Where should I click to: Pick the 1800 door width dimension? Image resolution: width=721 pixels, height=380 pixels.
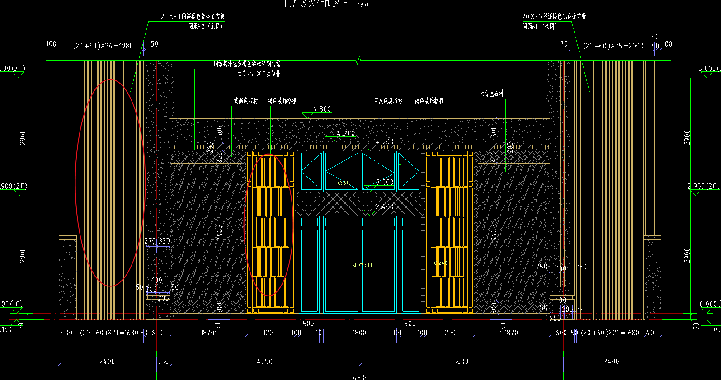point(359,333)
